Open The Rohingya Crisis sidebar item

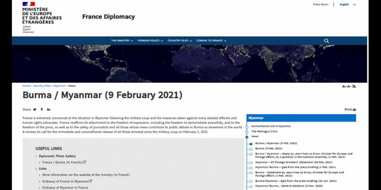[265, 131]
